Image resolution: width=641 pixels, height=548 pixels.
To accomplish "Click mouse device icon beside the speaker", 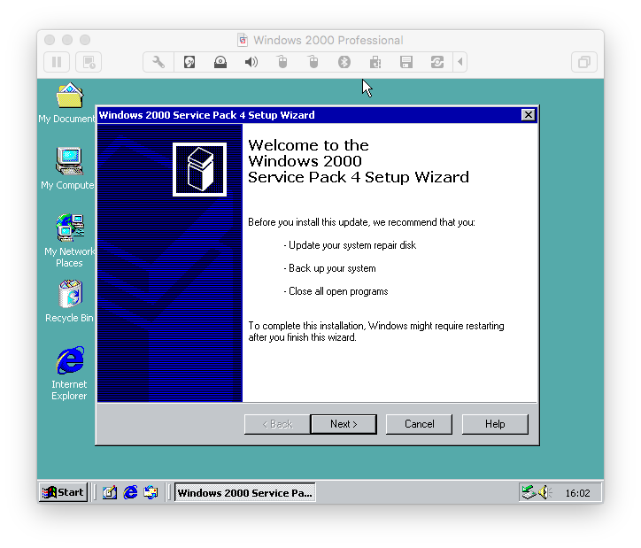I will (x=282, y=62).
